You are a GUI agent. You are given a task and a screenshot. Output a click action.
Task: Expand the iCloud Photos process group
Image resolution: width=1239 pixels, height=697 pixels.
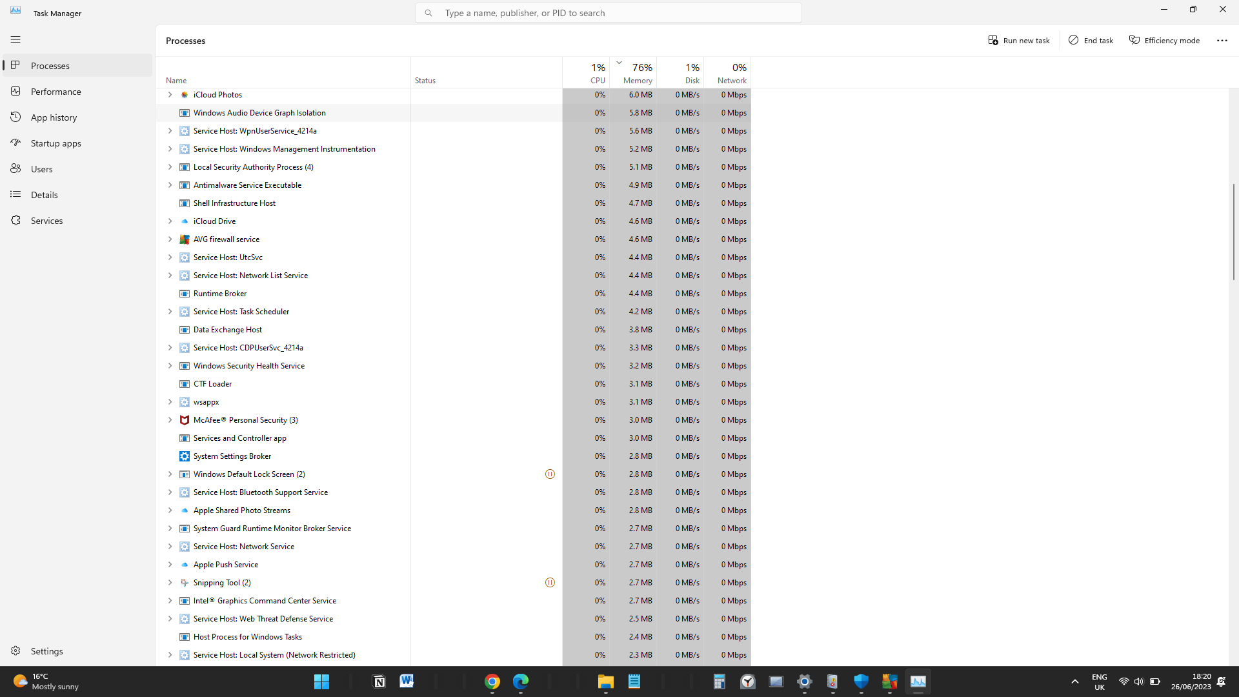[170, 94]
